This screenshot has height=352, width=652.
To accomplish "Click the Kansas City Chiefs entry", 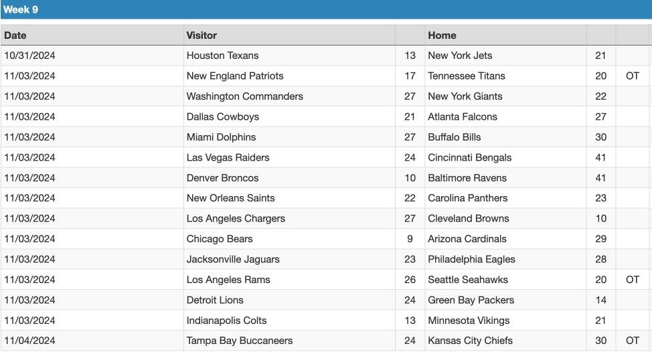I will 471,341.
